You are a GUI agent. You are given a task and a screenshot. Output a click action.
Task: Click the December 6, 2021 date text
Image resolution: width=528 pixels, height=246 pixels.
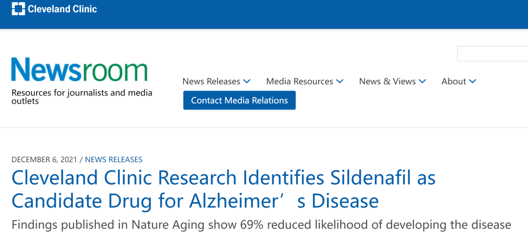pos(44,160)
